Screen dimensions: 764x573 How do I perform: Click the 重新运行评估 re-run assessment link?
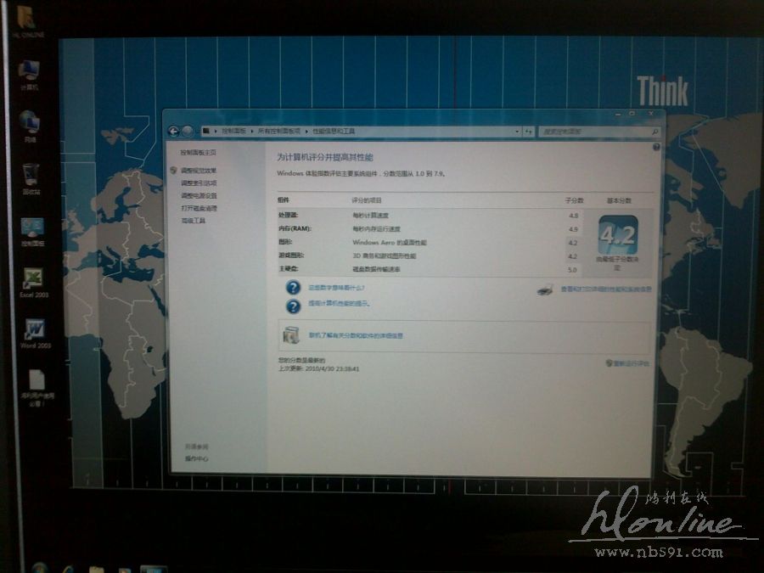pos(631,362)
